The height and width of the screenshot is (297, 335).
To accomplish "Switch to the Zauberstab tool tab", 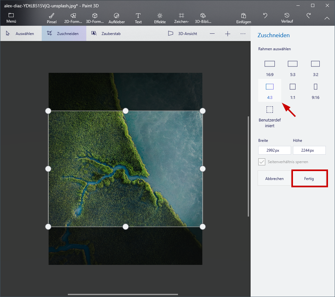I will point(106,33).
